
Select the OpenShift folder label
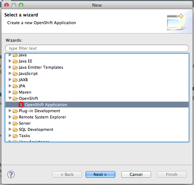[28, 98]
